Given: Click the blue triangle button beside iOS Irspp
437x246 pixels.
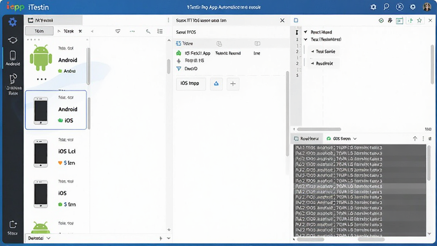Looking at the screenshot, I should click(216, 84).
